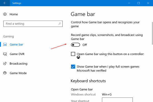This screenshot has height=102, width=153.
Task: Click the Game Mode gauge icon
Action: [x=5, y=73]
